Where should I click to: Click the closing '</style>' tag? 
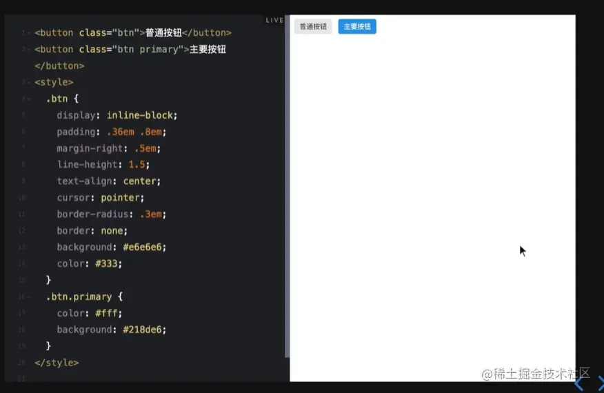[57, 363]
